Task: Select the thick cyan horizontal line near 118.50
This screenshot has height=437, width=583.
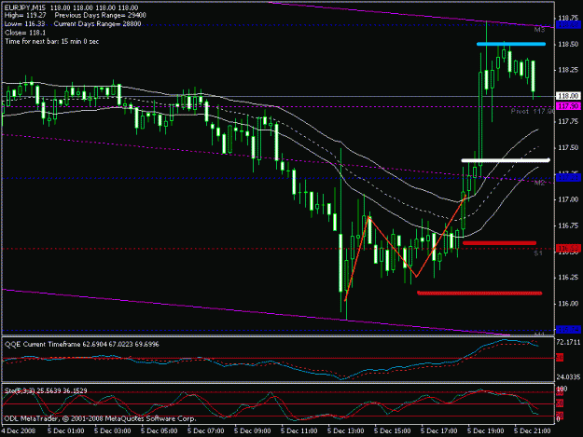Action: 511,44
